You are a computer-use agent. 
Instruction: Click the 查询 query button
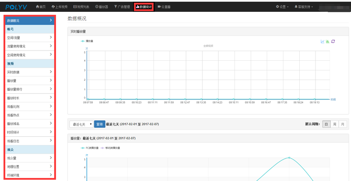[x=100, y=124]
